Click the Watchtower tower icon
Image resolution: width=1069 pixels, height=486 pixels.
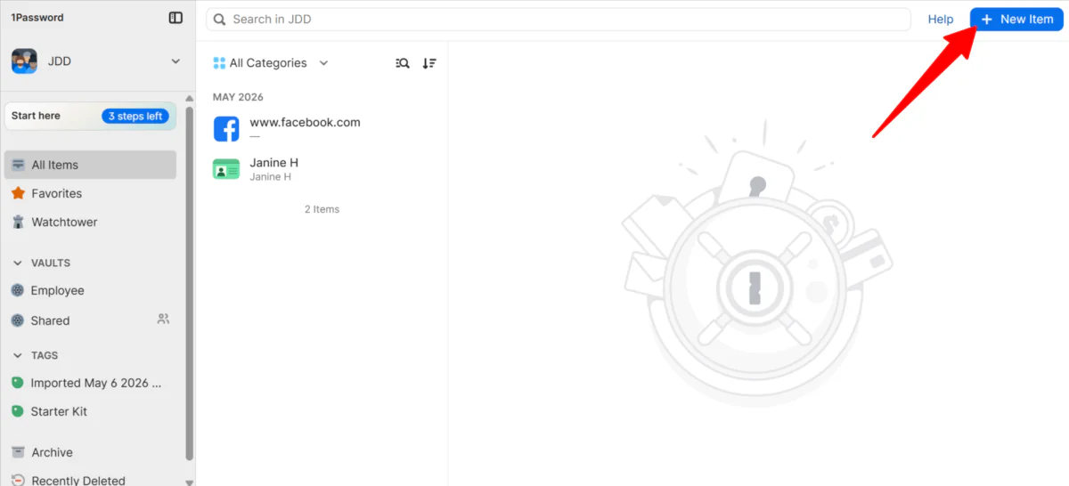pos(18,222)
